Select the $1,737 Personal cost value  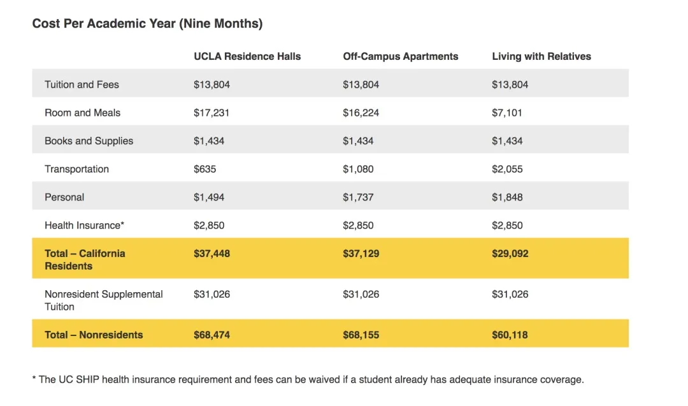pos(358,197)
